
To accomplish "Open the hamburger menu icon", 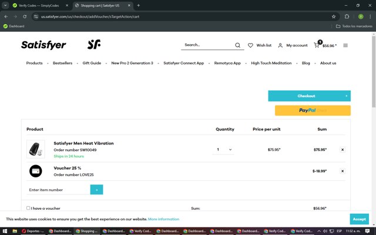I will pyautogui.click(x=345, y=45).
